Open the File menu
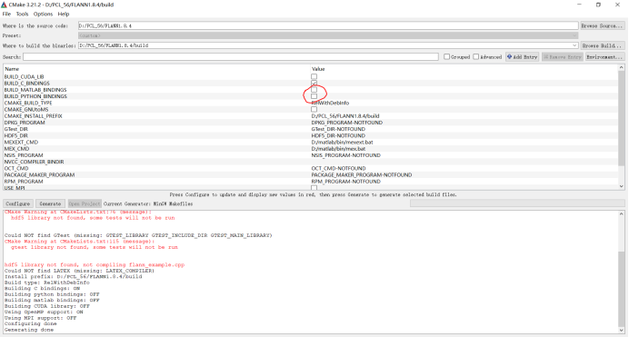Viewport: 629px width, 337px height. 6,14
